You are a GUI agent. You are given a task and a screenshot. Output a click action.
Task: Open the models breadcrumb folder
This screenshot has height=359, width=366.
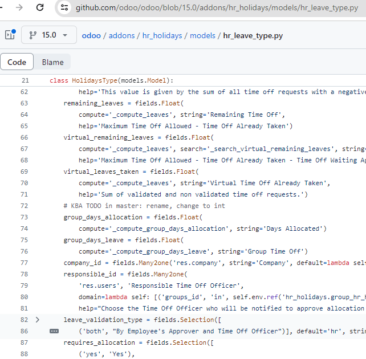point(202,36)
